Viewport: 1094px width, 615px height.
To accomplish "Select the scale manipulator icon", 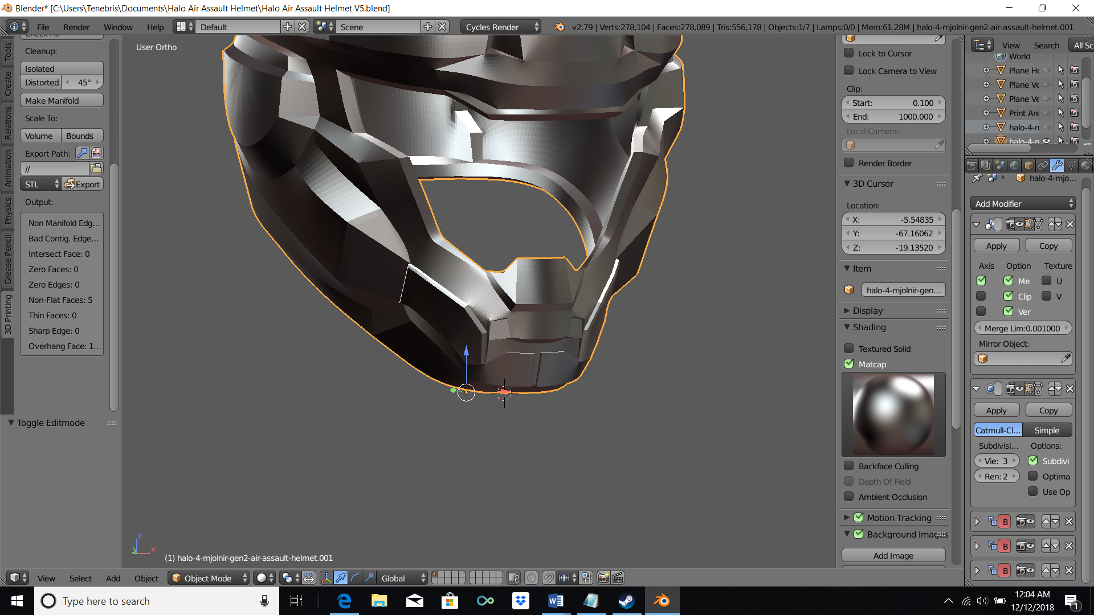I will [x=369, y=578].
